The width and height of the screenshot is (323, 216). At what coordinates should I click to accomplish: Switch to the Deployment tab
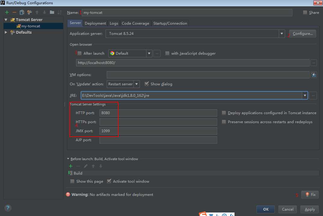coord(95,23)
